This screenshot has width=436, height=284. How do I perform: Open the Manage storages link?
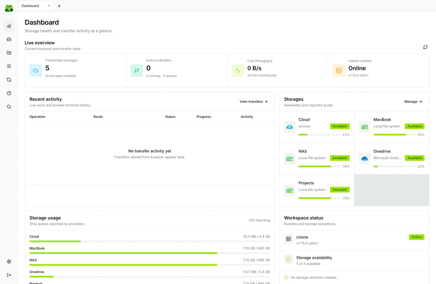pyautogui.click(x=413, y=101)
